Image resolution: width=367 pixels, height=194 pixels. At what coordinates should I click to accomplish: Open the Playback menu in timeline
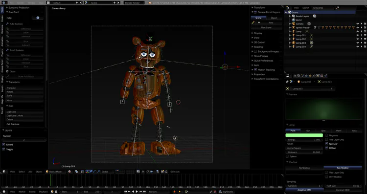pyautogui.click(x=43, y=192)
